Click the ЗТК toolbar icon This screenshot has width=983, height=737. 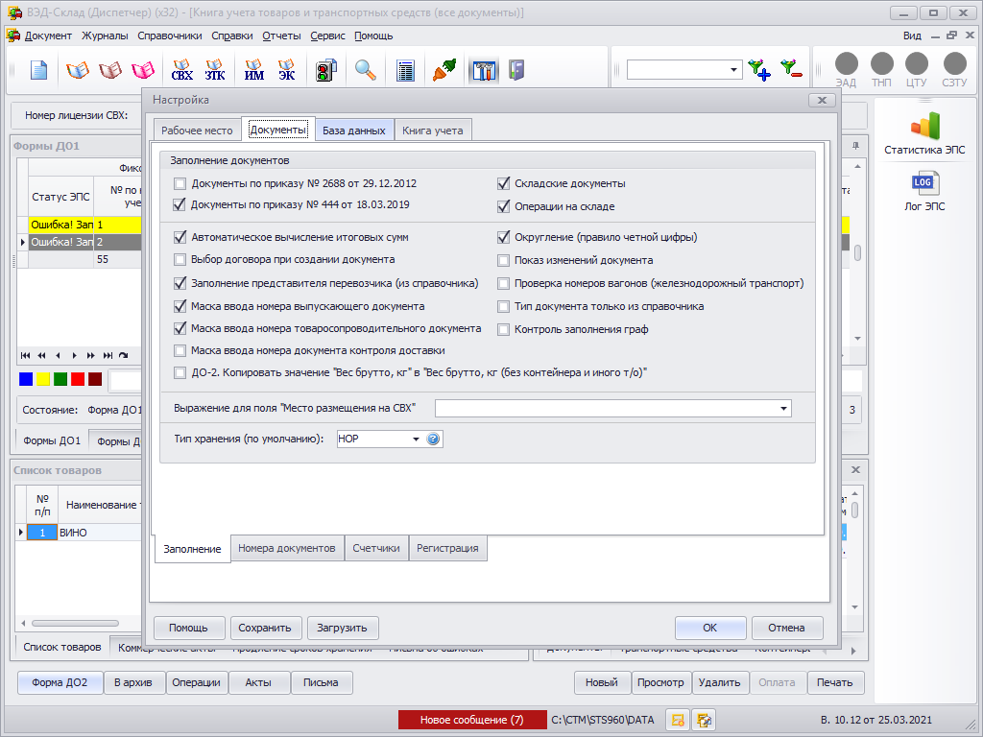(x=215, y=70)
